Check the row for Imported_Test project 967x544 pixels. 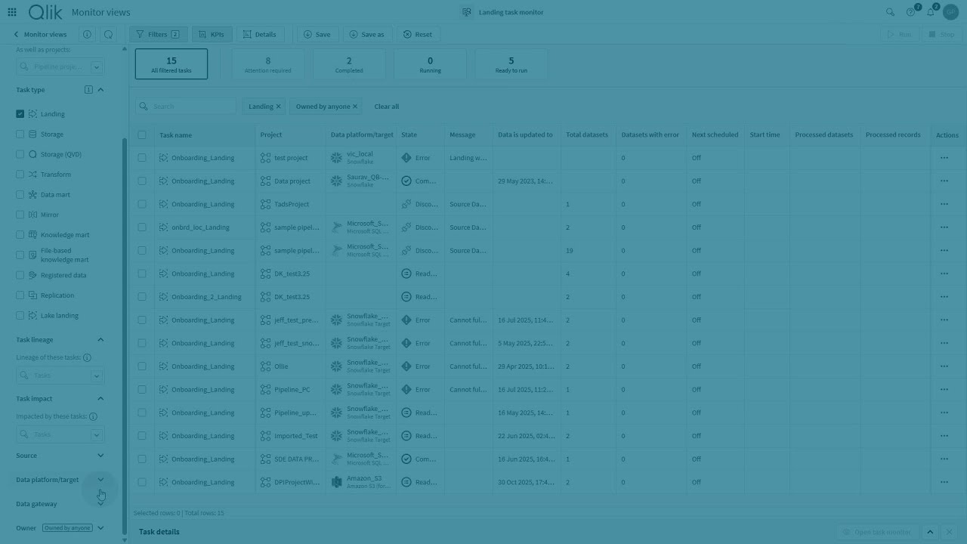pyautogui.click(x=142, y=436)
